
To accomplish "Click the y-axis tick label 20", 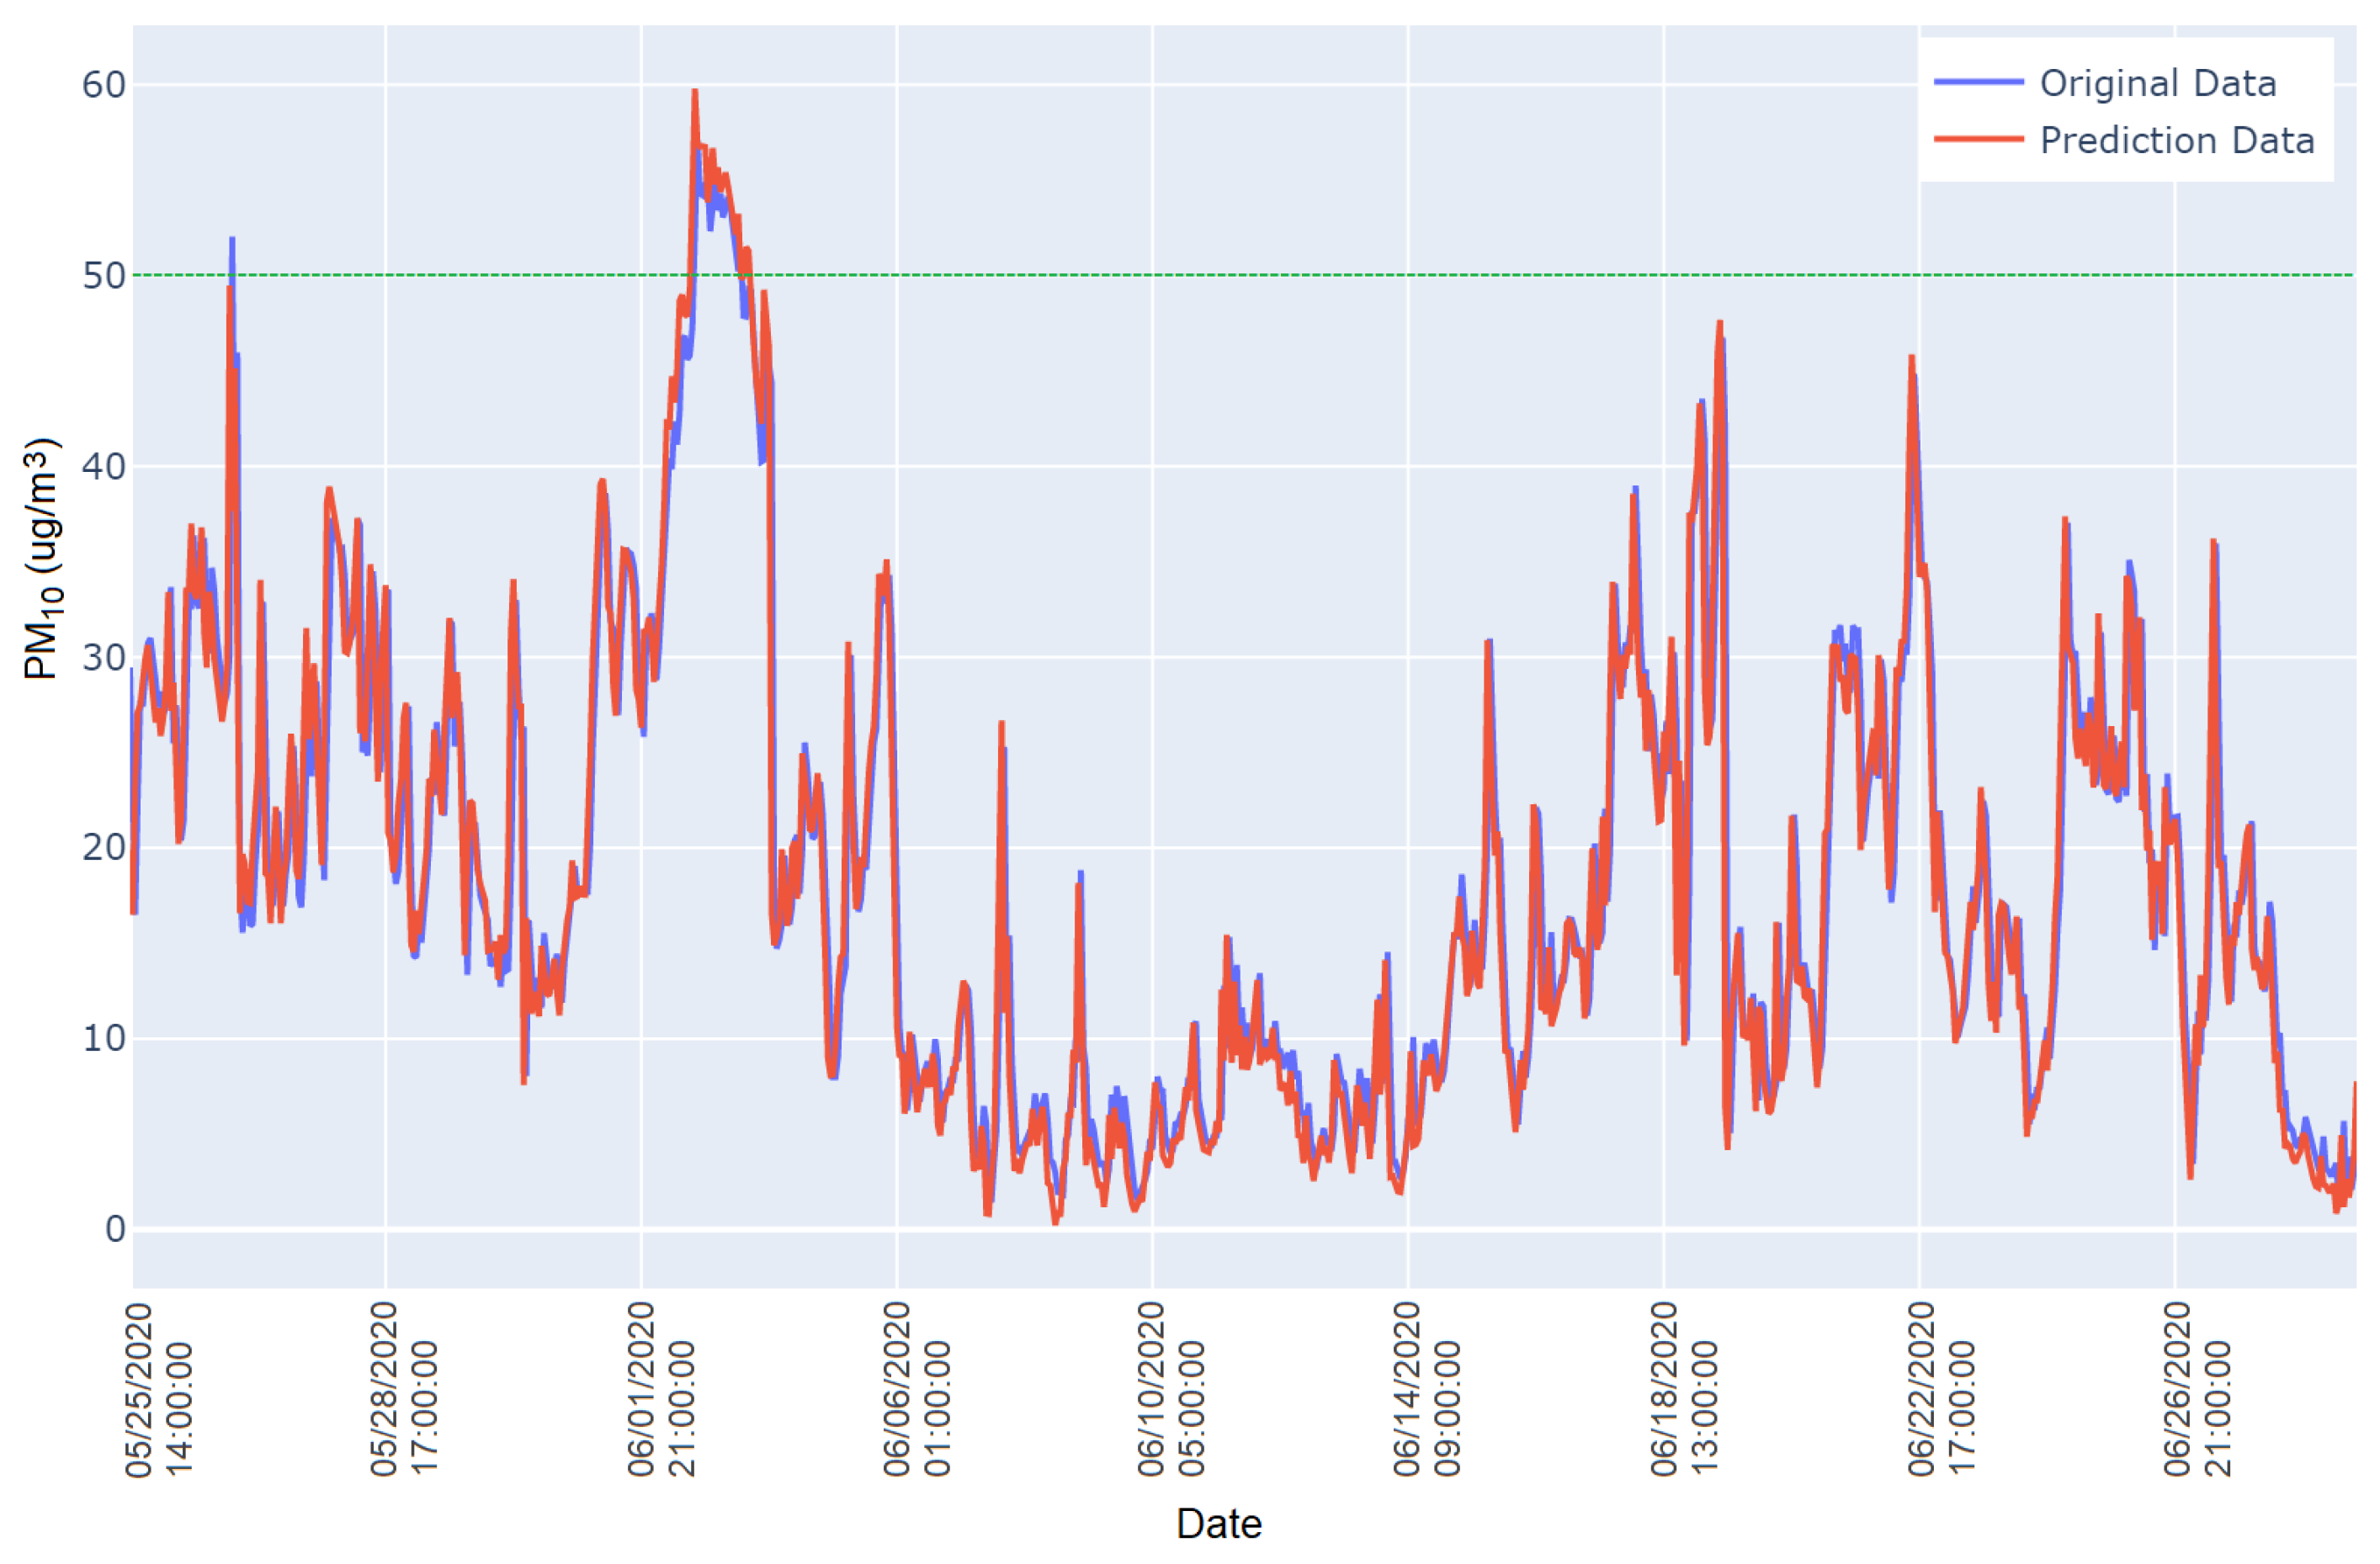I will pos(104,847).
